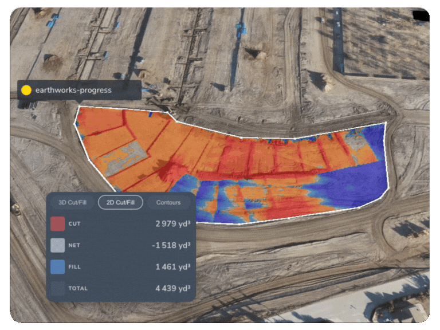Select the 2D Cut/Fill tab
Image resolution: width=440 pixels, height=330 pixels.
coord(120,202)
